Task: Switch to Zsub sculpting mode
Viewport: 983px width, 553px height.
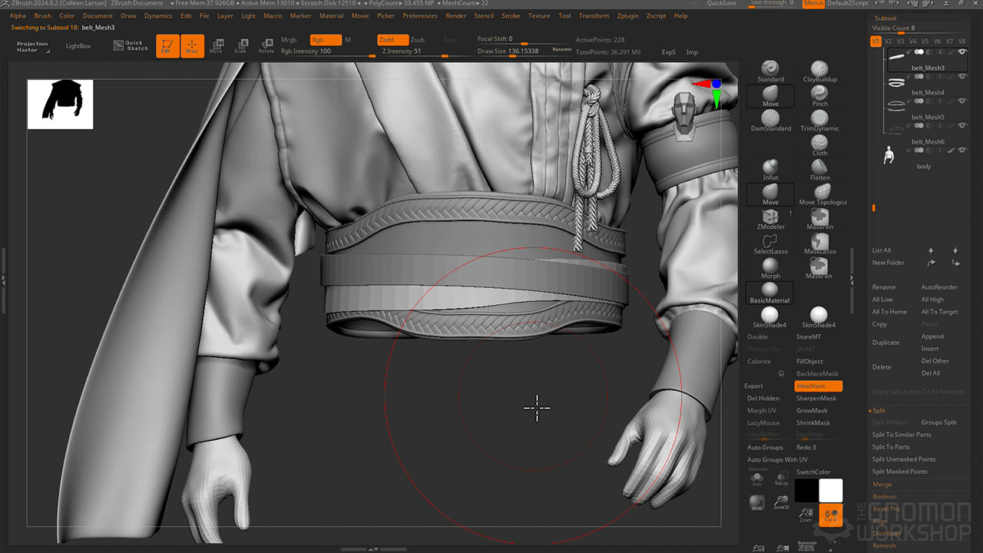Action: coord(417,39)
